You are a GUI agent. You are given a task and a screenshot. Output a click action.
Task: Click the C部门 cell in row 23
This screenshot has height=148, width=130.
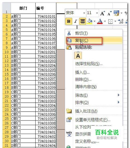23,110
